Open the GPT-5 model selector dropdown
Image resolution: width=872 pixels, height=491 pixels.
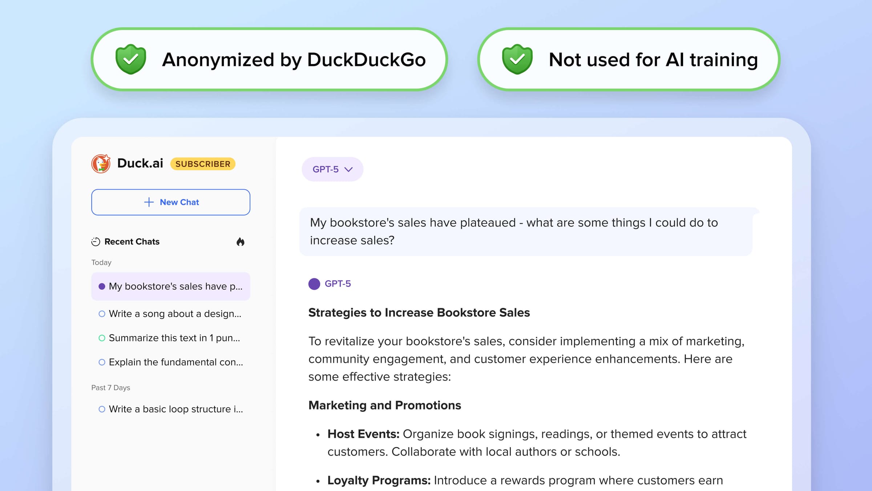(x=332, y=169)
